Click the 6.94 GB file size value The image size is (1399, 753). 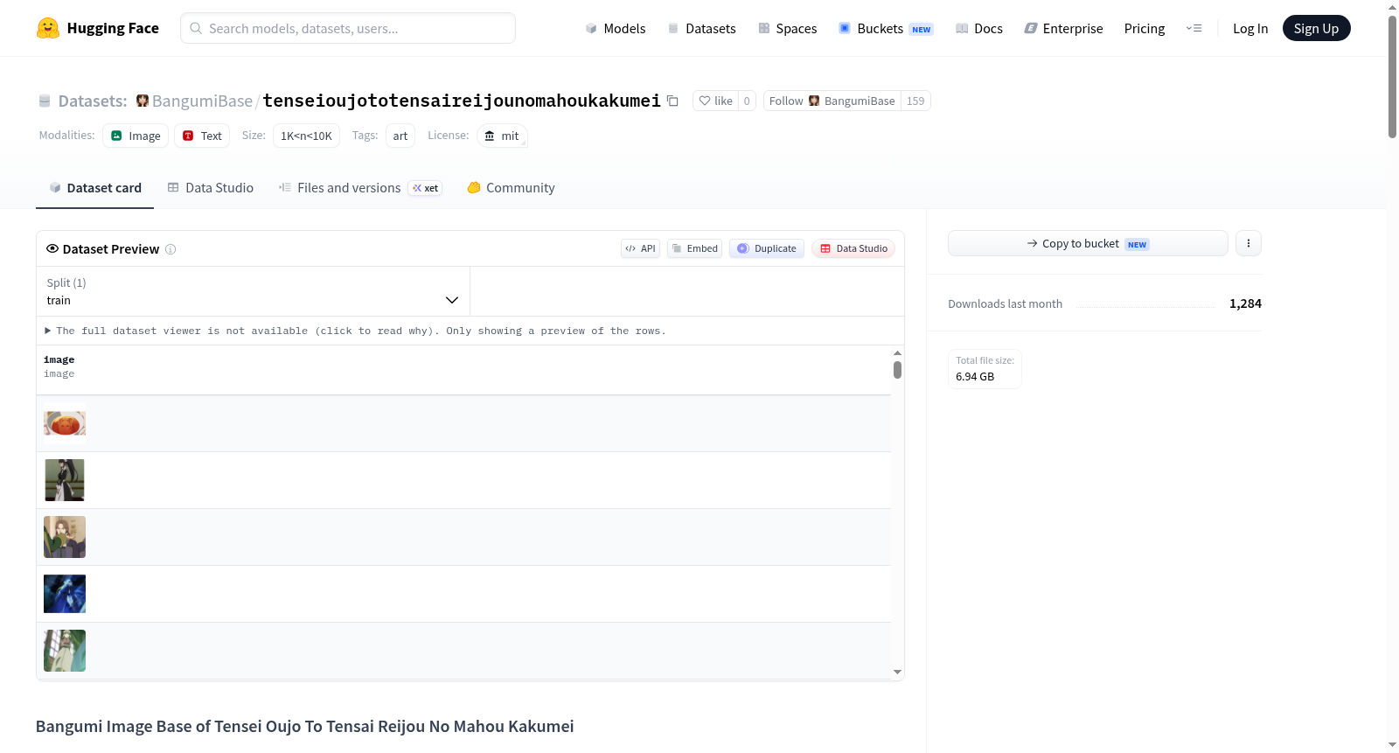point(975,377)
